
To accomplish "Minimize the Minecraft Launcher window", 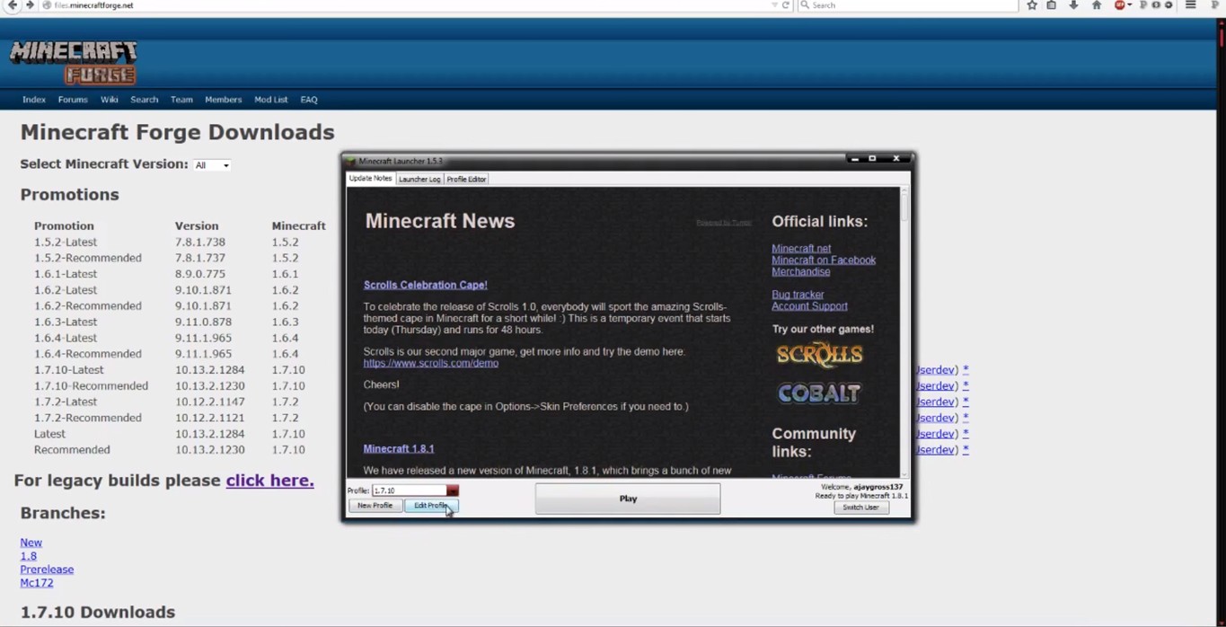I will [x=855, y=160].
